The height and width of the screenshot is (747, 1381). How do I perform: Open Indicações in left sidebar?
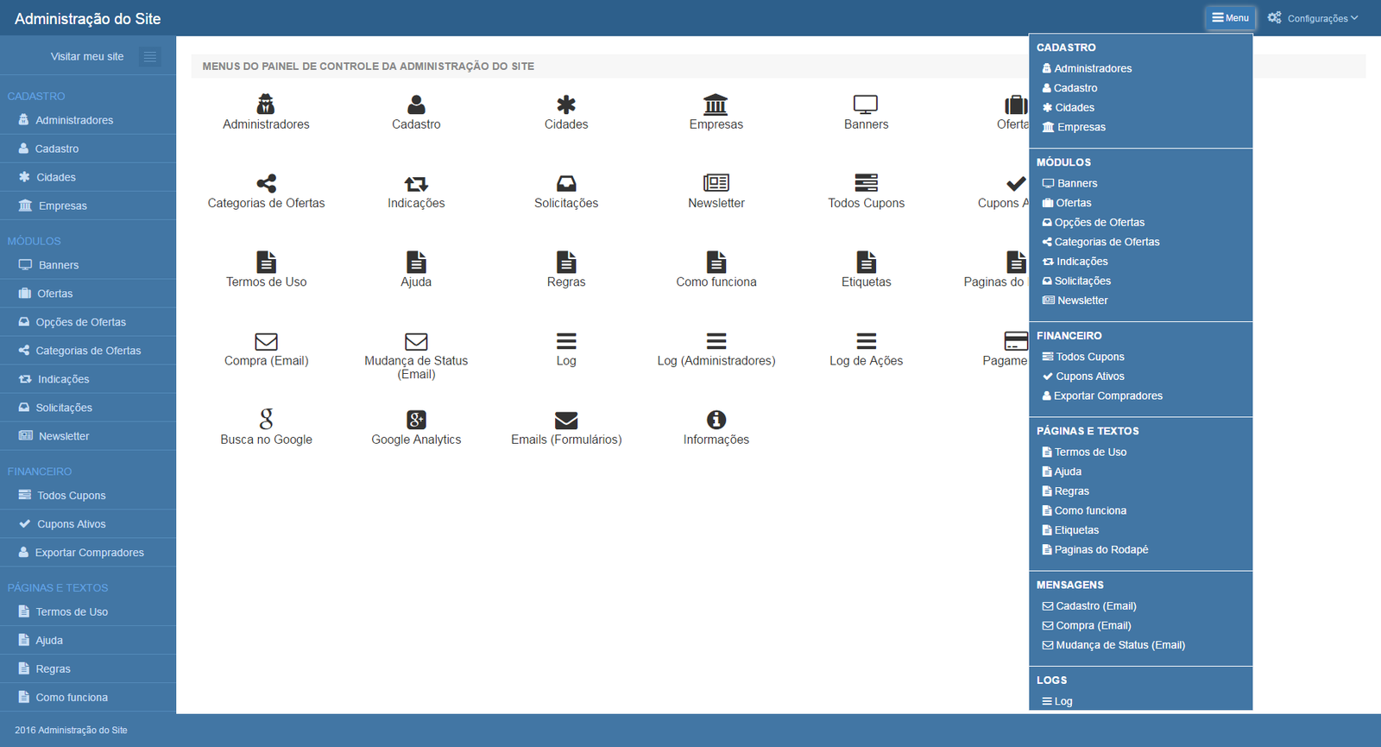pyautogui.click(x=88, y=379)
